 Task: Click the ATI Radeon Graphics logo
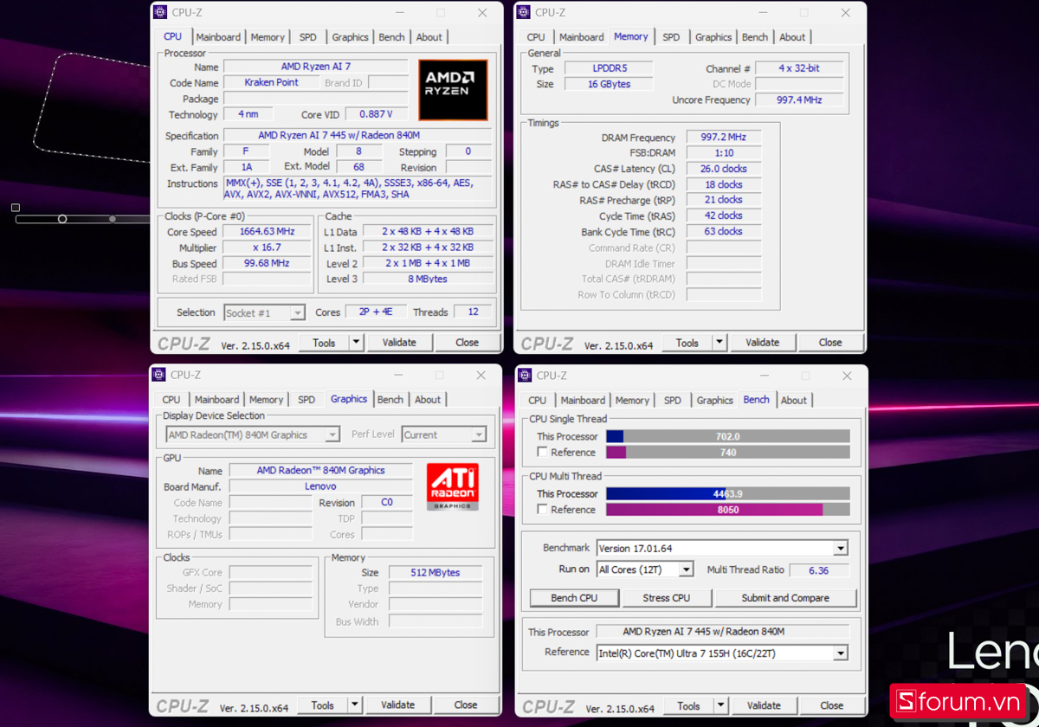click(453, 486)
